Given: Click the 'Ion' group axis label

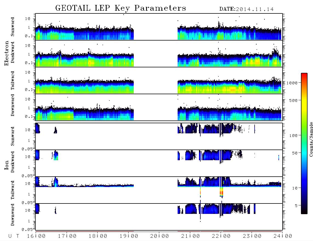Looking at the screenshot, I should pyautogui.click(x=6, y=165).
